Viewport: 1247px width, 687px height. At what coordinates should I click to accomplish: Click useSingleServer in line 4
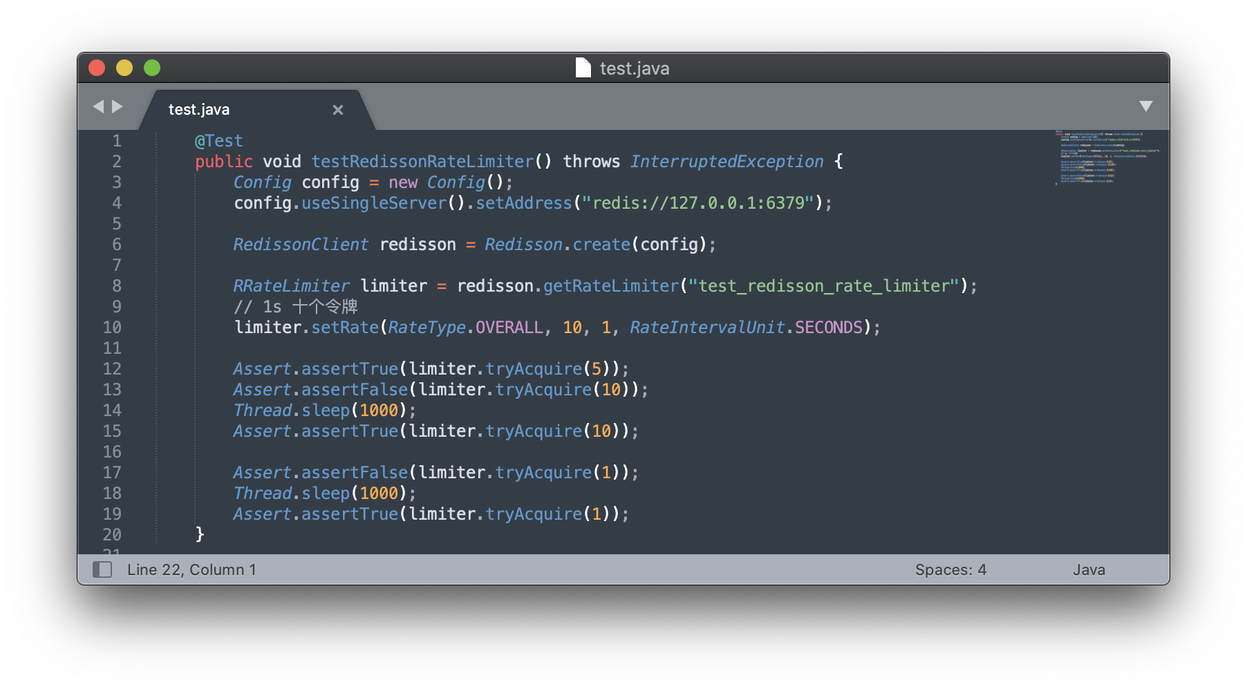pos(374,203)
